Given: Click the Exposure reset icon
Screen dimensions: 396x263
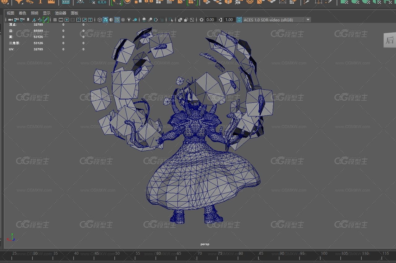Looking at the screenshot, I should pos(202,20).
